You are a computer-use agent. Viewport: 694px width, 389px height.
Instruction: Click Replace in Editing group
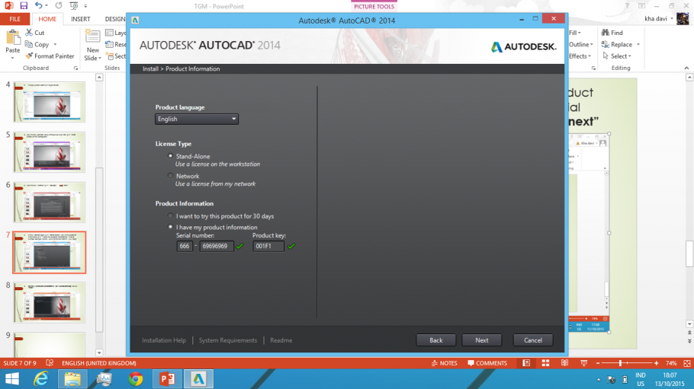(x=616, y=44)
